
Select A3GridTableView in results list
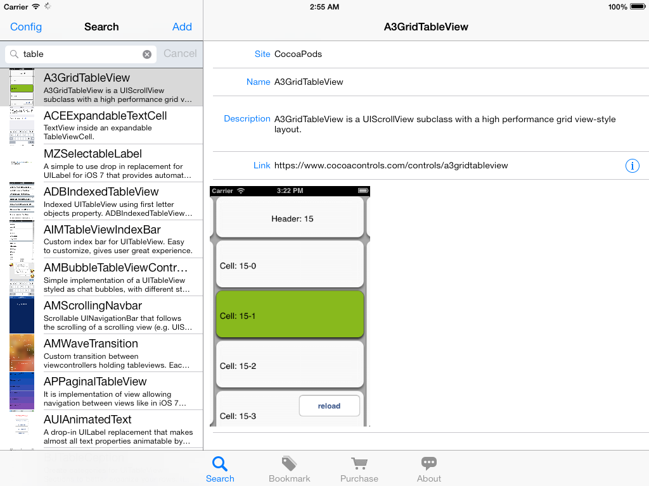pos(101,87)
